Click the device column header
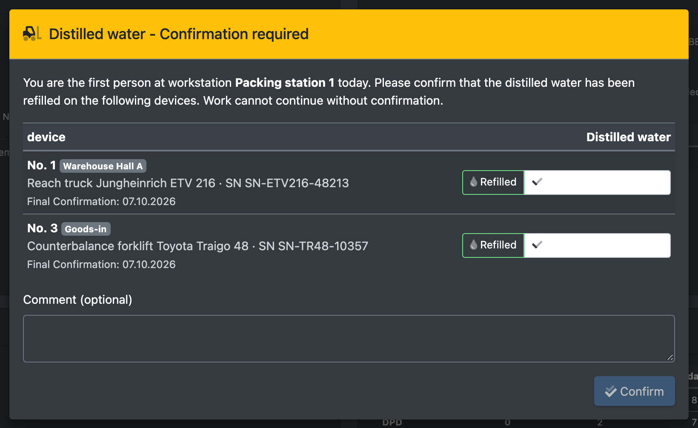This screenshot has height=428, width=698. pos(46,137)
